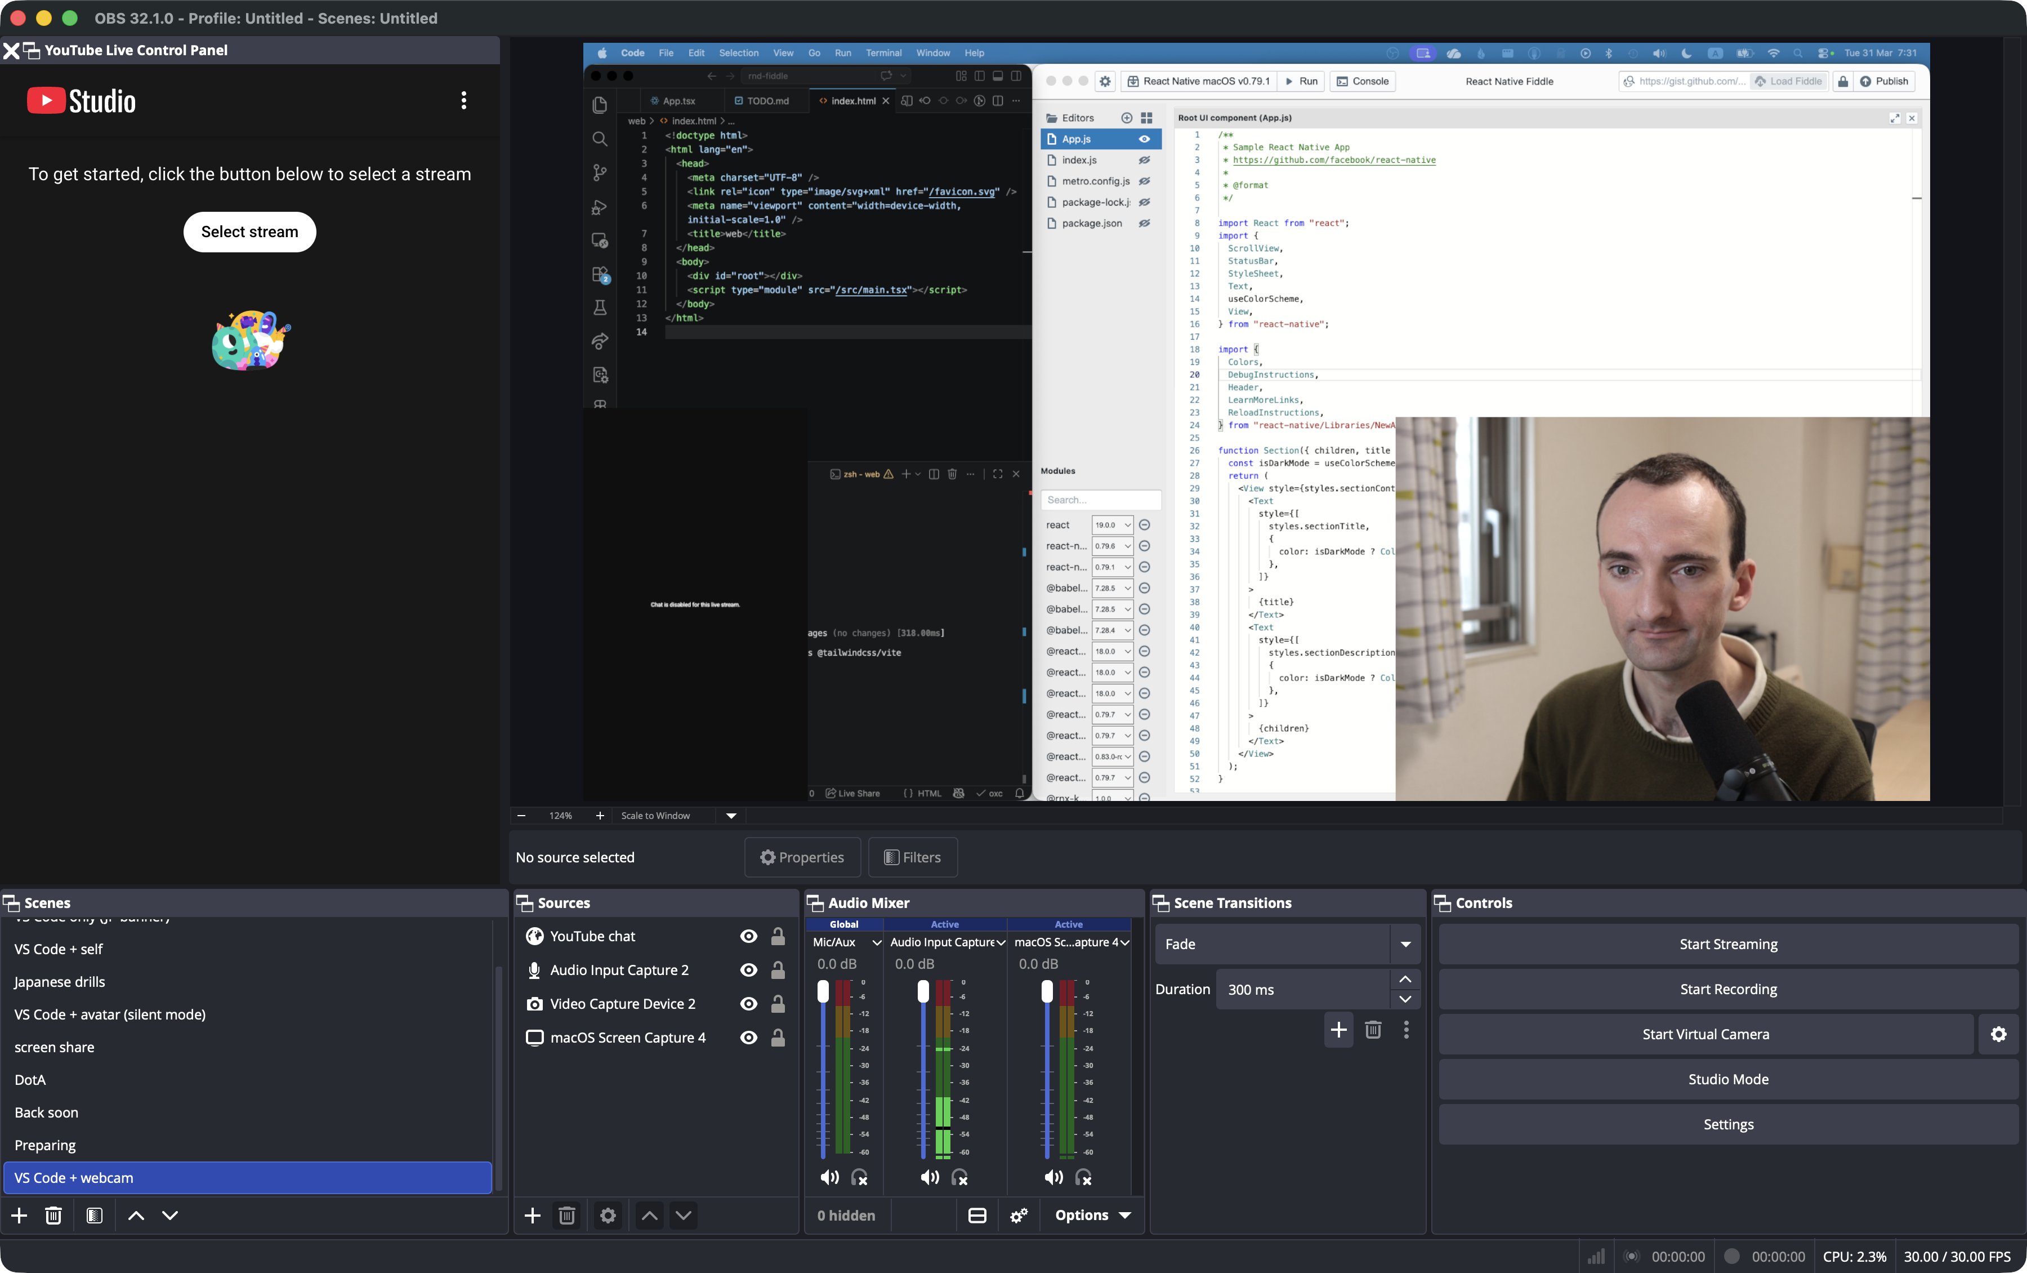Hide the Audio Input Capture 2 source
Viewport: 2027px width, 1273px height.
[748, 970]
